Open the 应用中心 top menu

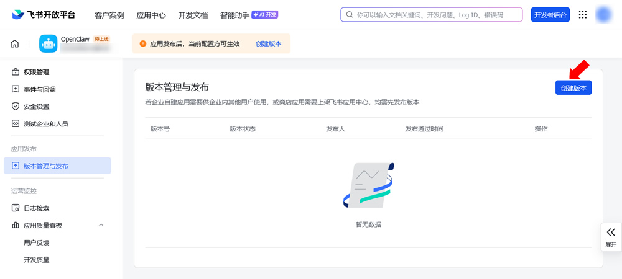pyautogui.click(x=151, y=15)
